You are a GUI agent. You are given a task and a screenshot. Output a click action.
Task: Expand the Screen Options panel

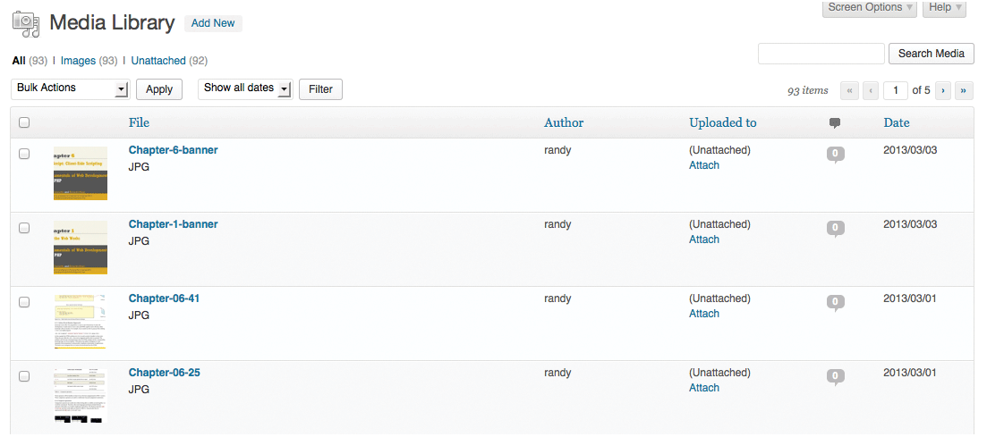tap(869, 7)
